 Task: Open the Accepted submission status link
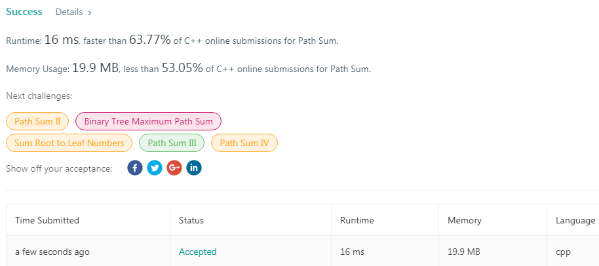point(197,252)
